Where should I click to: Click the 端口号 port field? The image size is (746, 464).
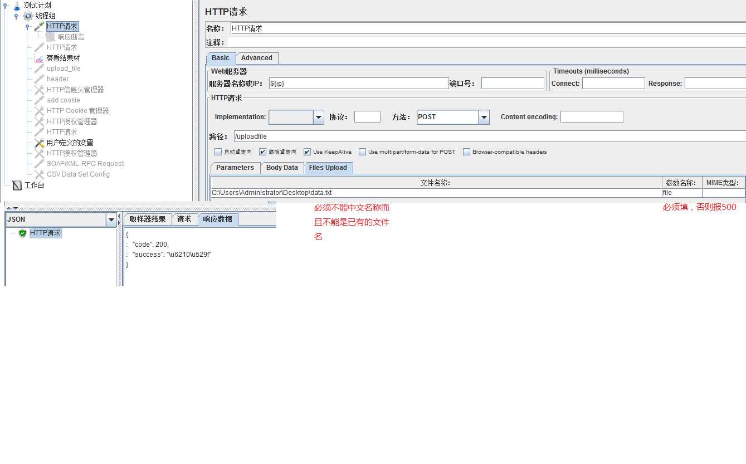513,84
